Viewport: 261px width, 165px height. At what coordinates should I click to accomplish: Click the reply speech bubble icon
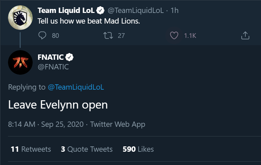(42, 36)
